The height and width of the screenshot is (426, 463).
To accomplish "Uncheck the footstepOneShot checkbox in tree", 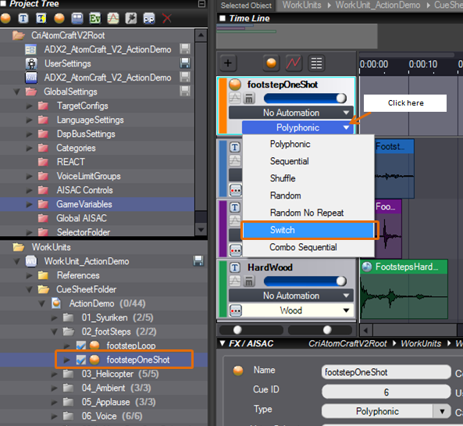I will coord(81,360).
